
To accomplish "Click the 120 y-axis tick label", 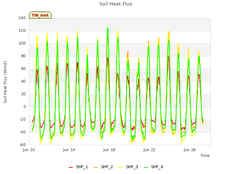I will coord(22,31).
